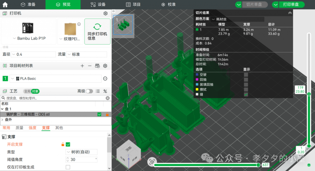Click the horizontal layer progress slider
The width and height of the screenshot is (315, 171).
click(x=206, y=165)
